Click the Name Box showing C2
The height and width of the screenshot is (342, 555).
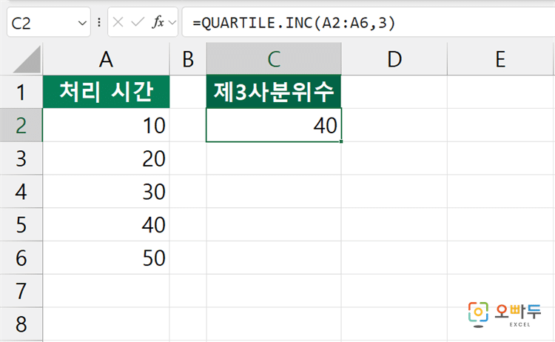click(49, 23)
